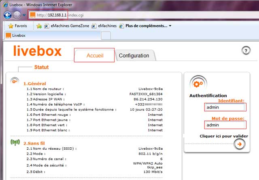259x180 pixels.
Task: Click router name value 'Livebox-9c8a' under Général
Action: point(151,89)
